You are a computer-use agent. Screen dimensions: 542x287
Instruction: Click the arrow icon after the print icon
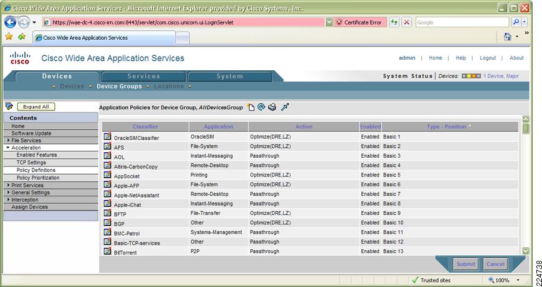coord(285,107)
